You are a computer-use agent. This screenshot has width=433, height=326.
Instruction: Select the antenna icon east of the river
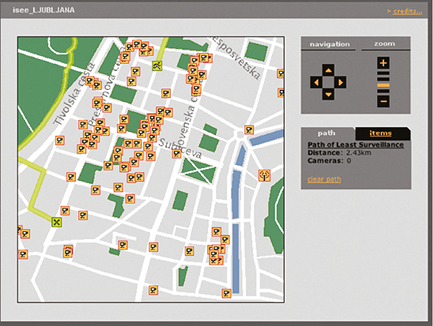264,175
